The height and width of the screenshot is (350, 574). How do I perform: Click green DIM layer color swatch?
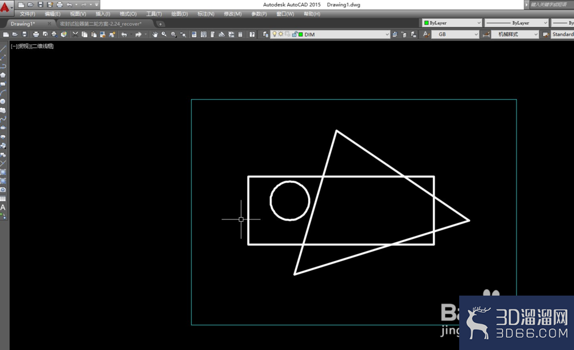(301, 34)
